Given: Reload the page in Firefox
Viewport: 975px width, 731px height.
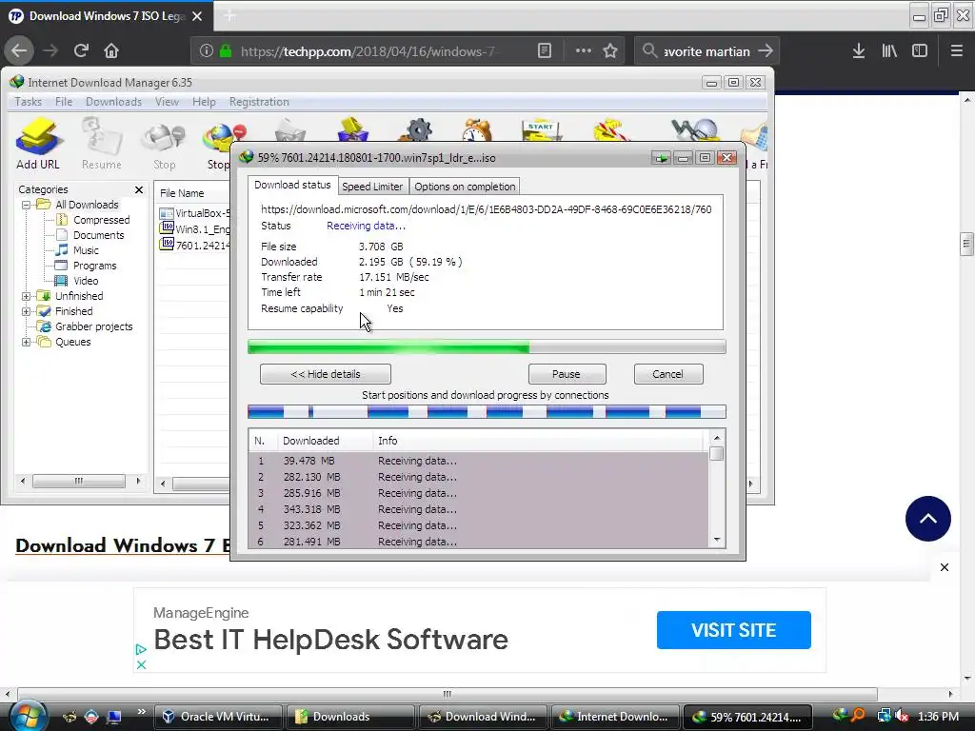Looking at the screenshot, I should (81, 51).
